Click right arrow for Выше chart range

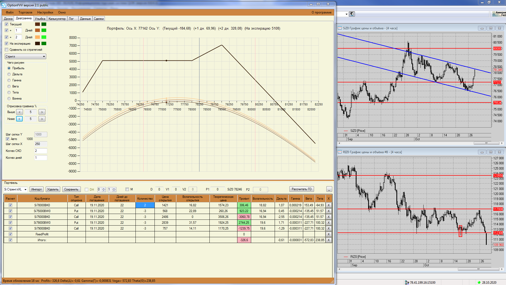(x=42, y=112)
